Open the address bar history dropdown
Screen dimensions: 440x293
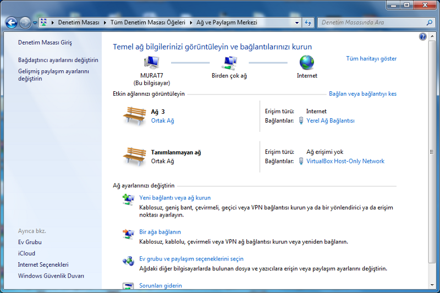click(x=297, y=23)
